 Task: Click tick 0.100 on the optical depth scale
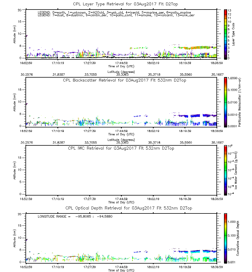click(x=232, y=236)
